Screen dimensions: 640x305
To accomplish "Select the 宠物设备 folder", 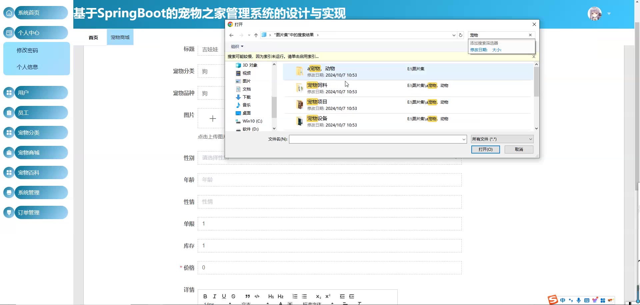I will (408, 122).
